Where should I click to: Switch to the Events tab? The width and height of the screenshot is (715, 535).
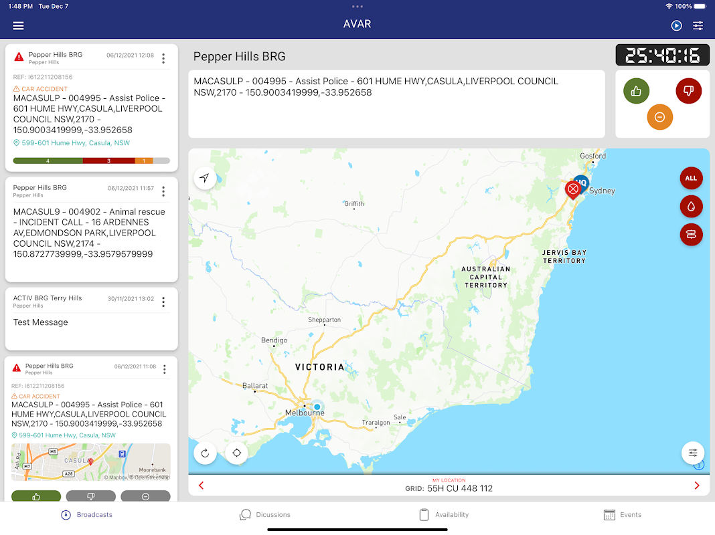point(622,515)
